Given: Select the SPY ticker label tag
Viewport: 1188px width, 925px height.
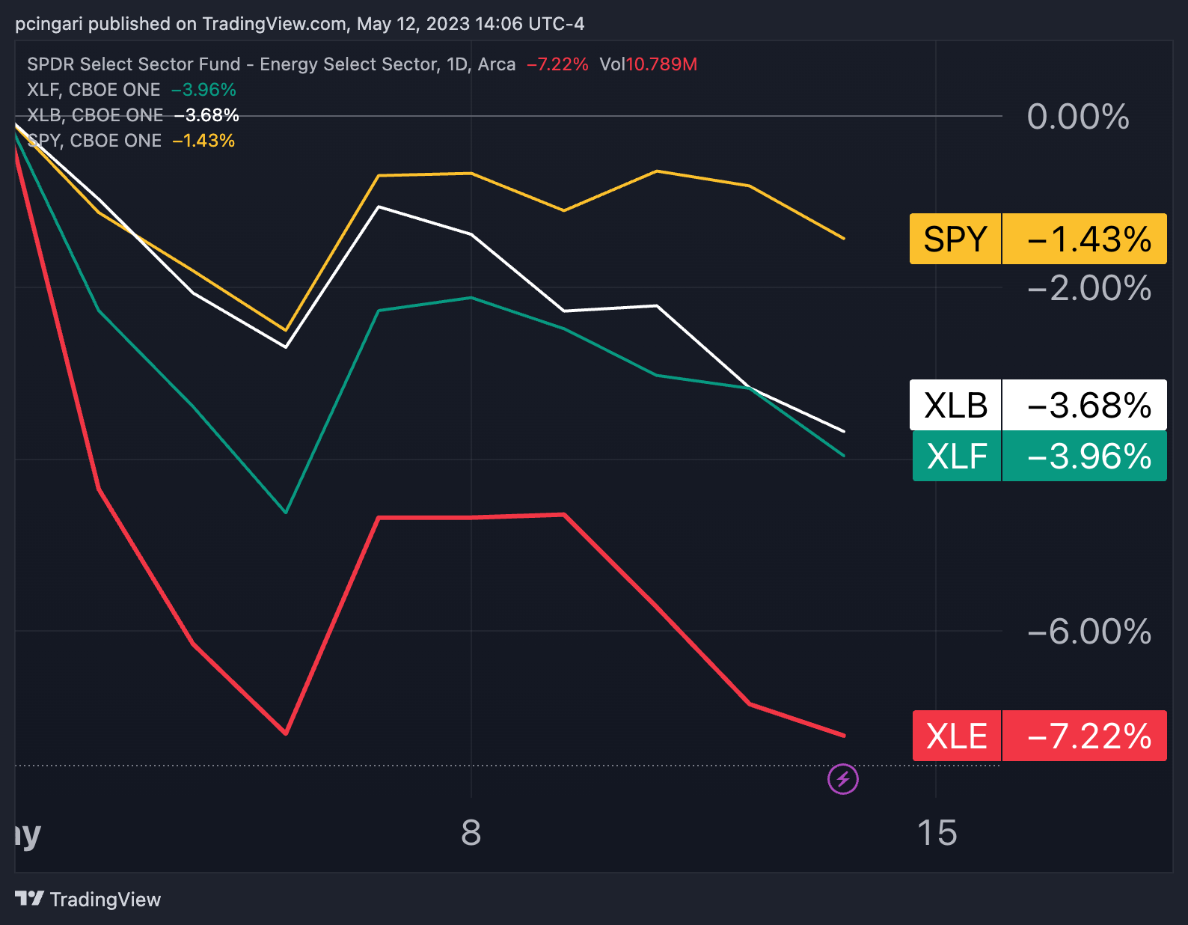Looking at the screenshot, I should coord(955,239).
